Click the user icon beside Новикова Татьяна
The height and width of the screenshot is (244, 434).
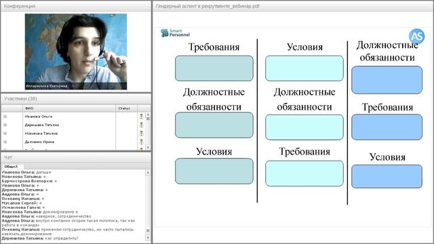tap(142, 134)
